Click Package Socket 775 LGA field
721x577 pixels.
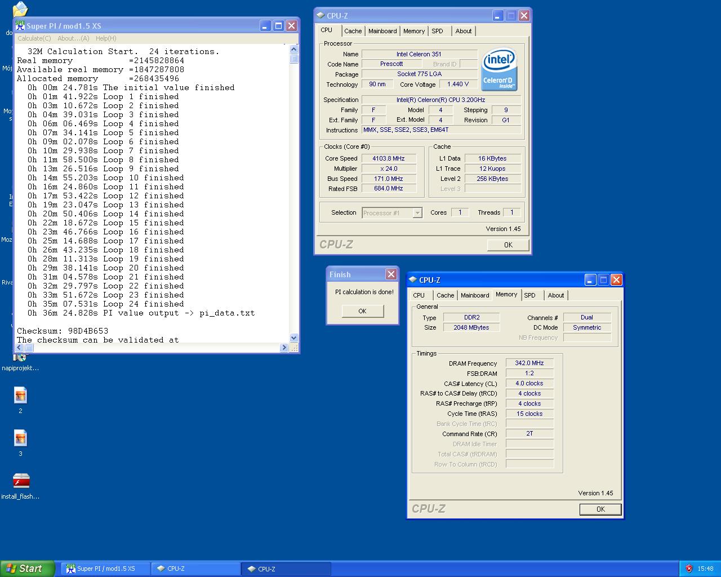(419, 74)
